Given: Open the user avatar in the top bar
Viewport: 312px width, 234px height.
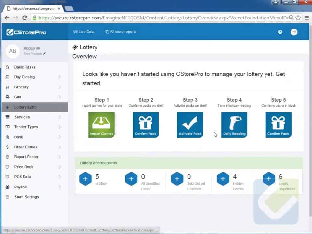Looking at the screenshot, I should tap(294, 32).
